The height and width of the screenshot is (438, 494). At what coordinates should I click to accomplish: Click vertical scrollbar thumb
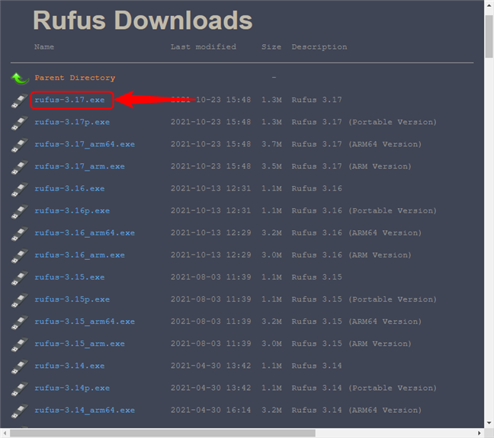tap(489, 37)
